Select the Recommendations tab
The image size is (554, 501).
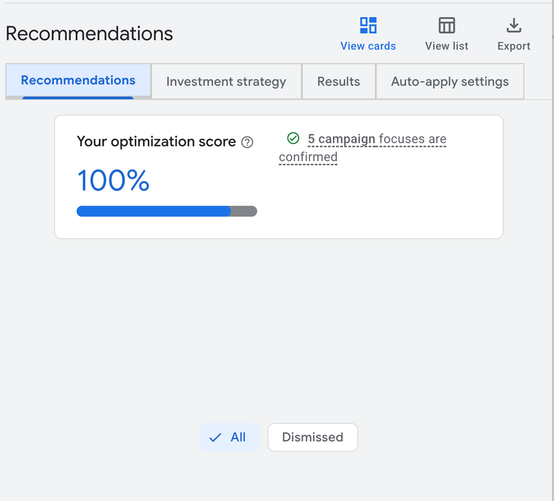click(x=78, y=81)
